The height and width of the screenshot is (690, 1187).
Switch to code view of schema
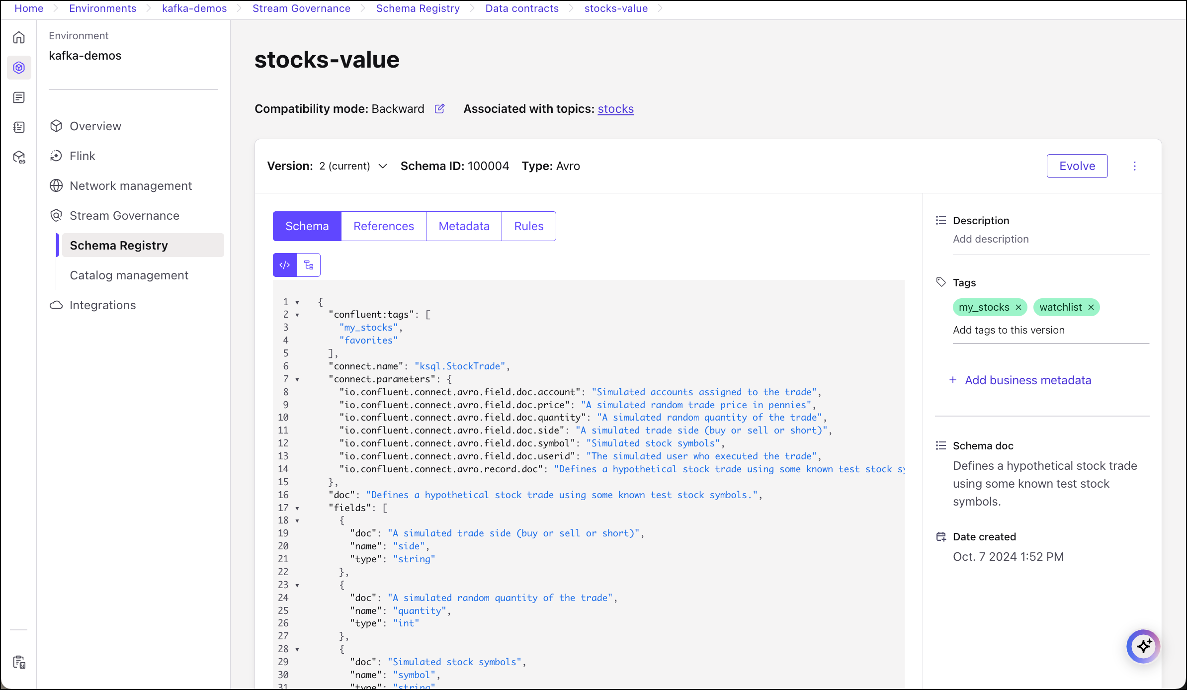tap(285, 265)
